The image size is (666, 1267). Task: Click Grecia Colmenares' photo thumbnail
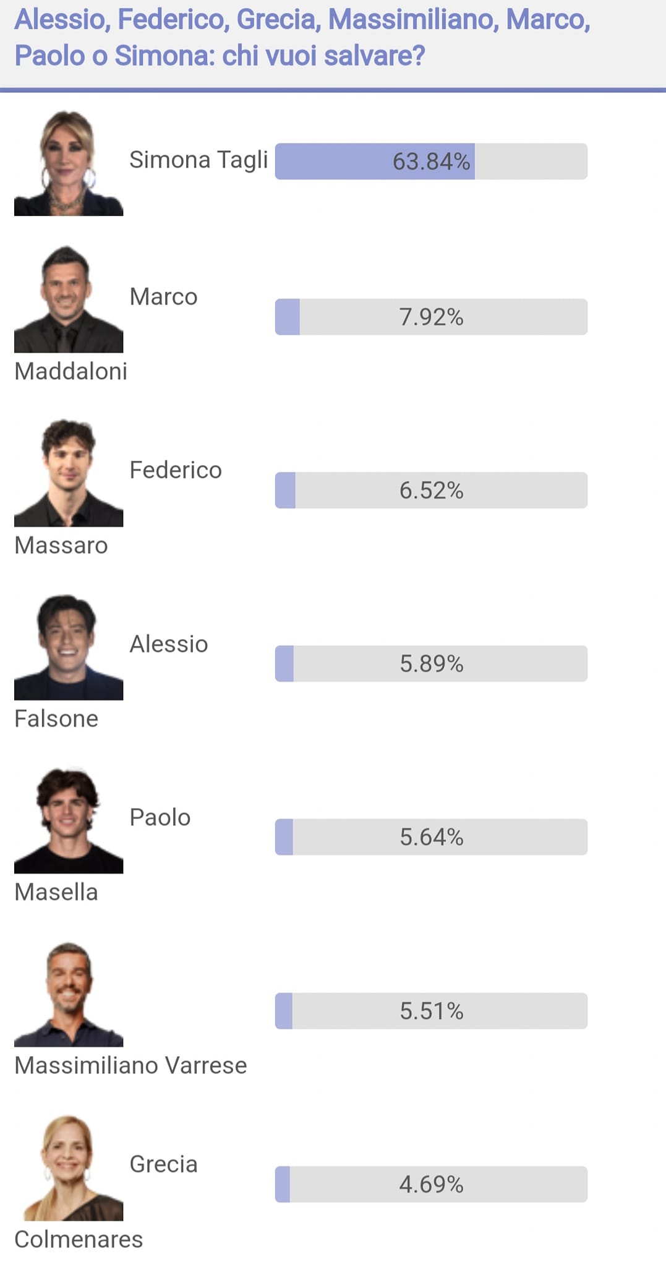(x=69, y=1166)
